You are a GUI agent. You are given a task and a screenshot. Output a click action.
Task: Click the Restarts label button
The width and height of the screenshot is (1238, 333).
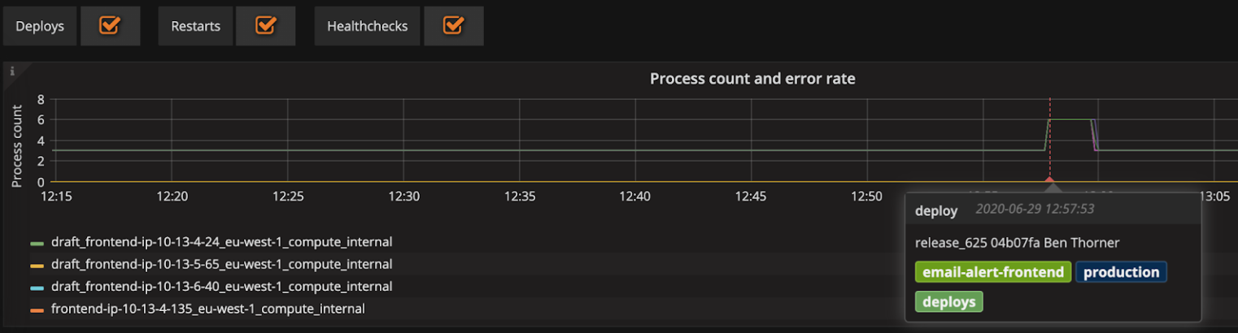point(195,26)
